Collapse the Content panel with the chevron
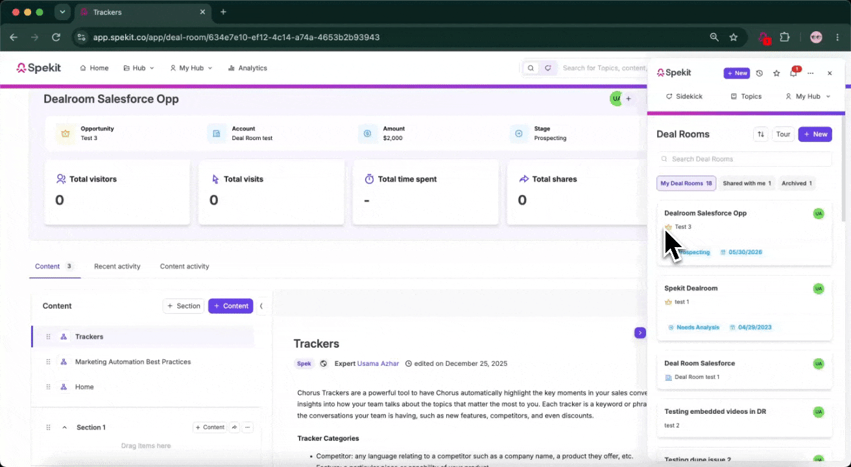The height and width of the screenshot is (467, 851). (x=261, y=306)
